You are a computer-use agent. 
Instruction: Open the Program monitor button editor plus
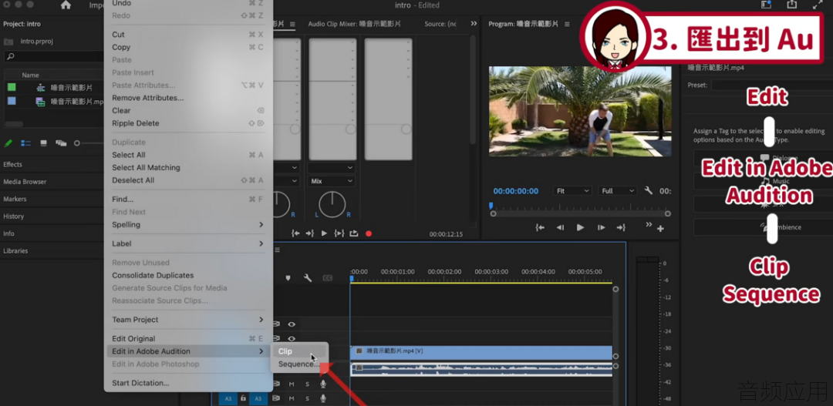660,229
